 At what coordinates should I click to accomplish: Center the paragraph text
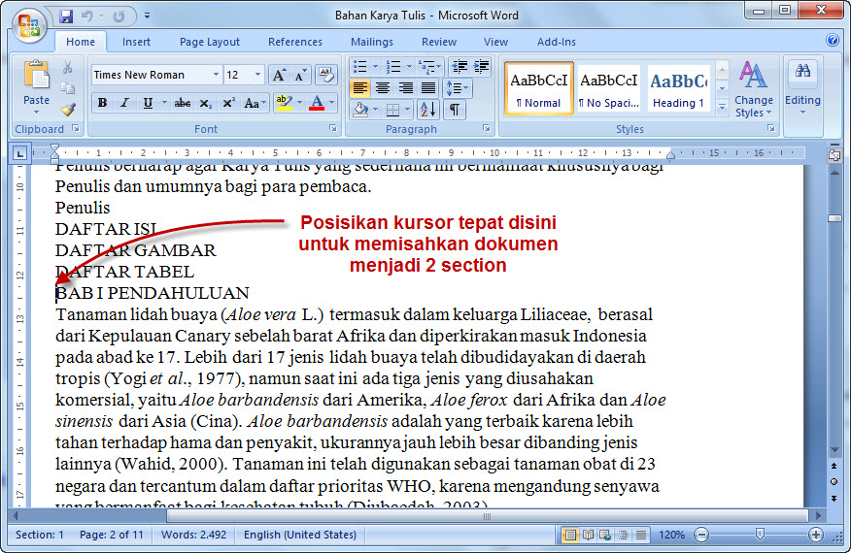383,88
